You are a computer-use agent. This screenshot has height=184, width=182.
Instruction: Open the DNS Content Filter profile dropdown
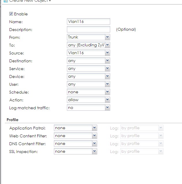[76, 143]
